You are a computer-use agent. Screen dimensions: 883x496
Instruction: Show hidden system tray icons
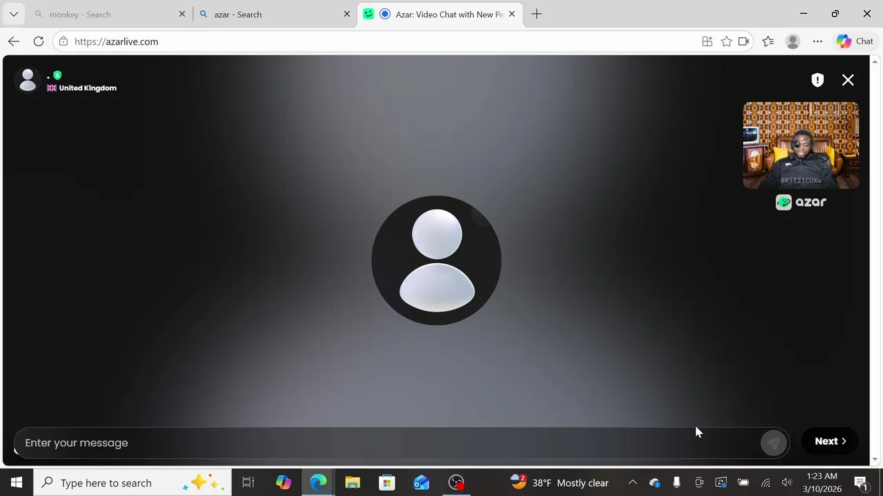(x=633, y=483)
